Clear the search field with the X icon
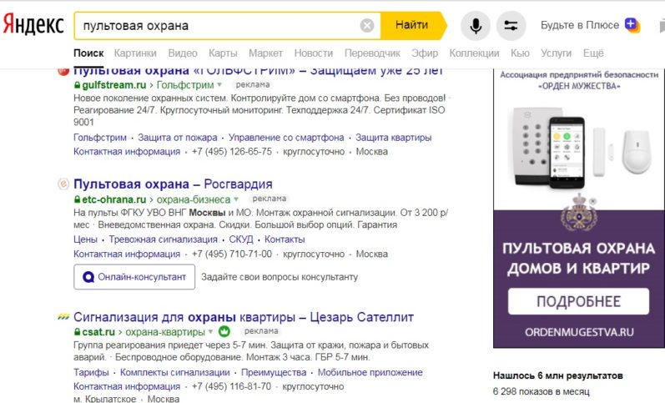Screen dimensions: 665x403 pos(367,26)
